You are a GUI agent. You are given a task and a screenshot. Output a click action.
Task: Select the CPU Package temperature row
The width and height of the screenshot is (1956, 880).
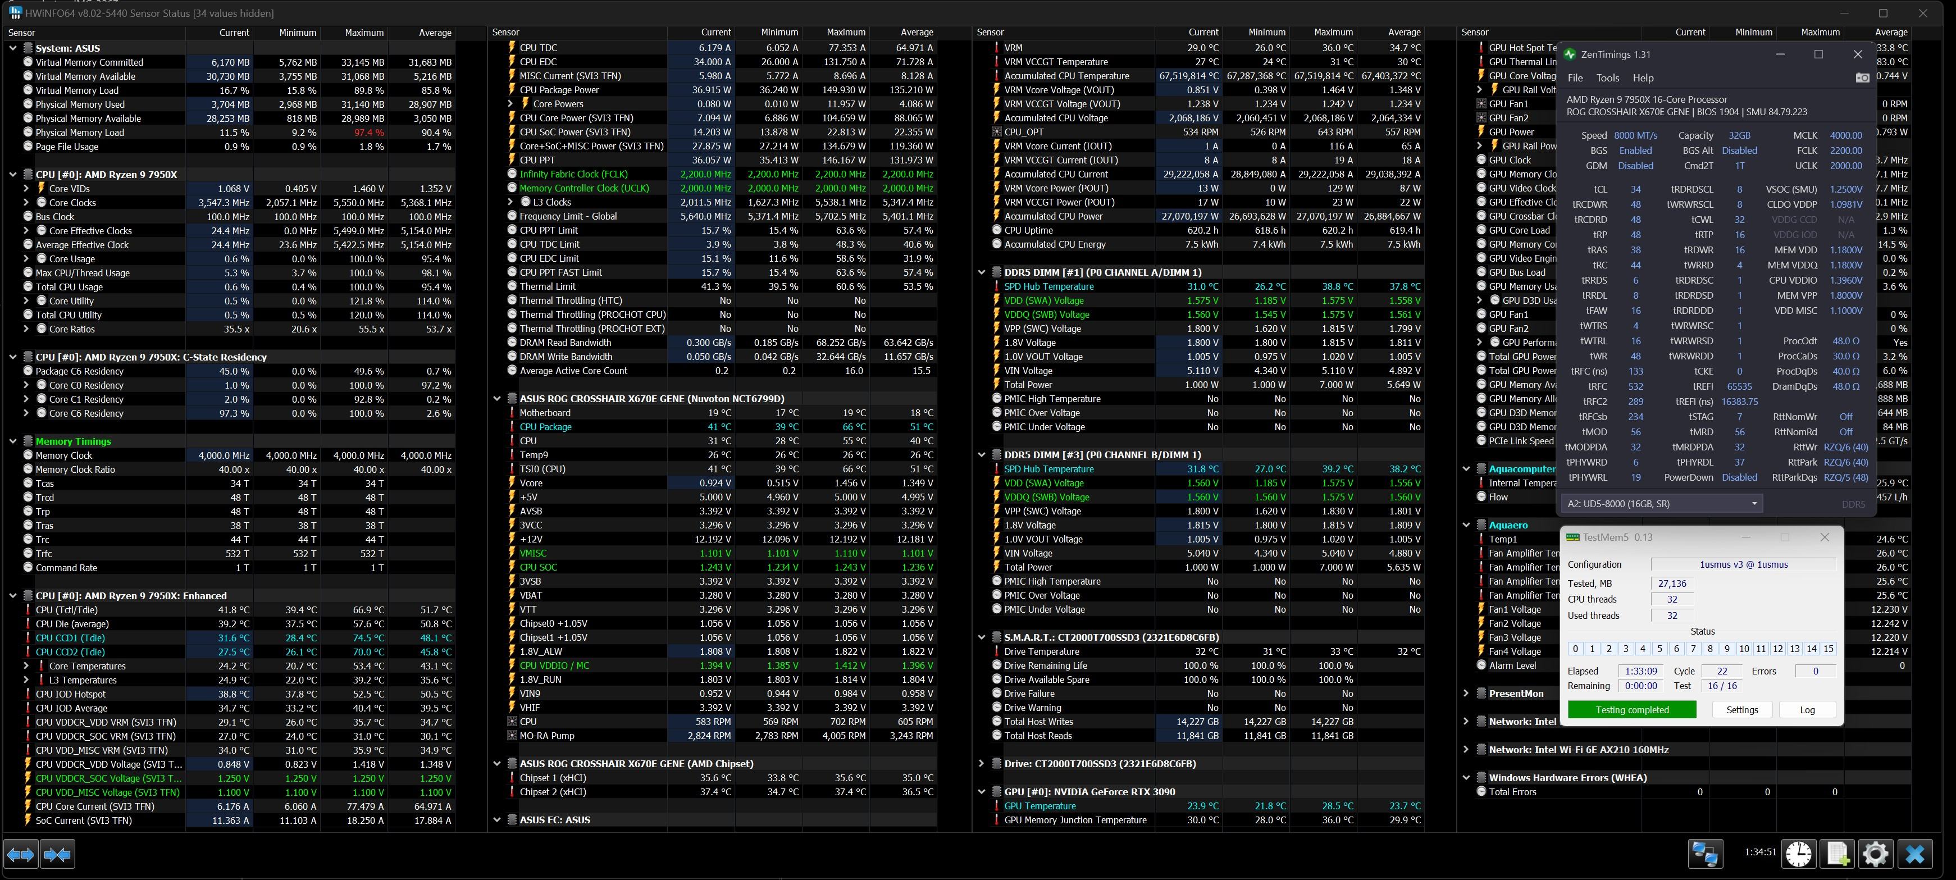click(x=545, y=427)
